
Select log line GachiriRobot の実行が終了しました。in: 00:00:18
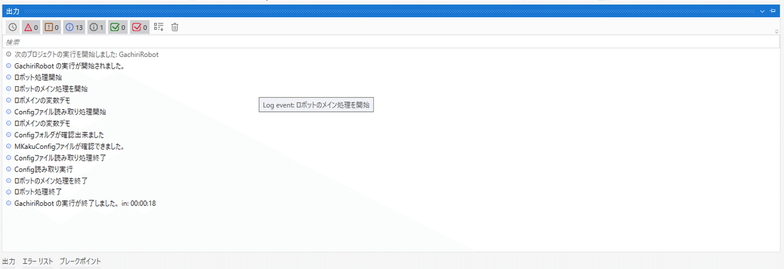point(85,203)
